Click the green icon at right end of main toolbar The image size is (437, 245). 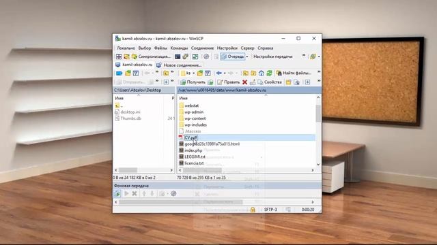[x=313, y=56]
